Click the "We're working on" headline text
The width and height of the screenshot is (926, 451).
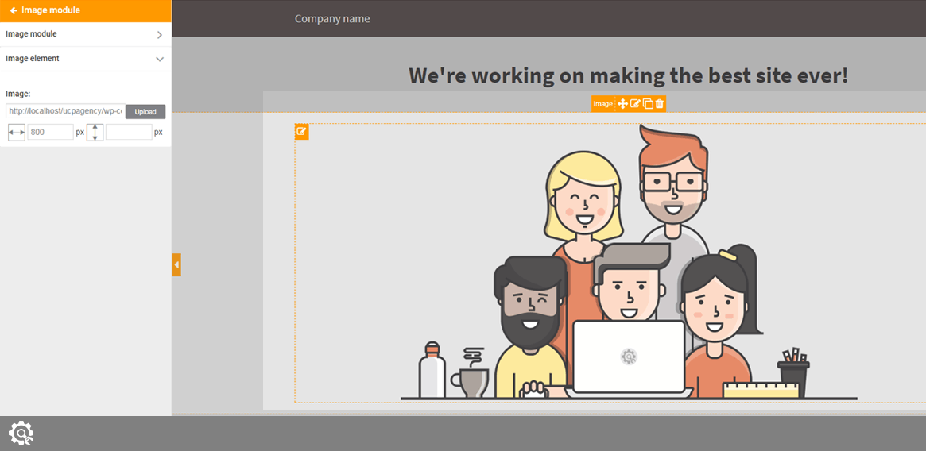point(628,75)
